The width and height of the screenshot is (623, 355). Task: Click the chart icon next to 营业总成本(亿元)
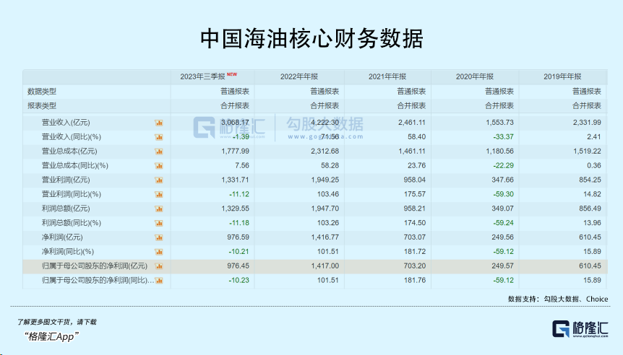coord(159,151)
